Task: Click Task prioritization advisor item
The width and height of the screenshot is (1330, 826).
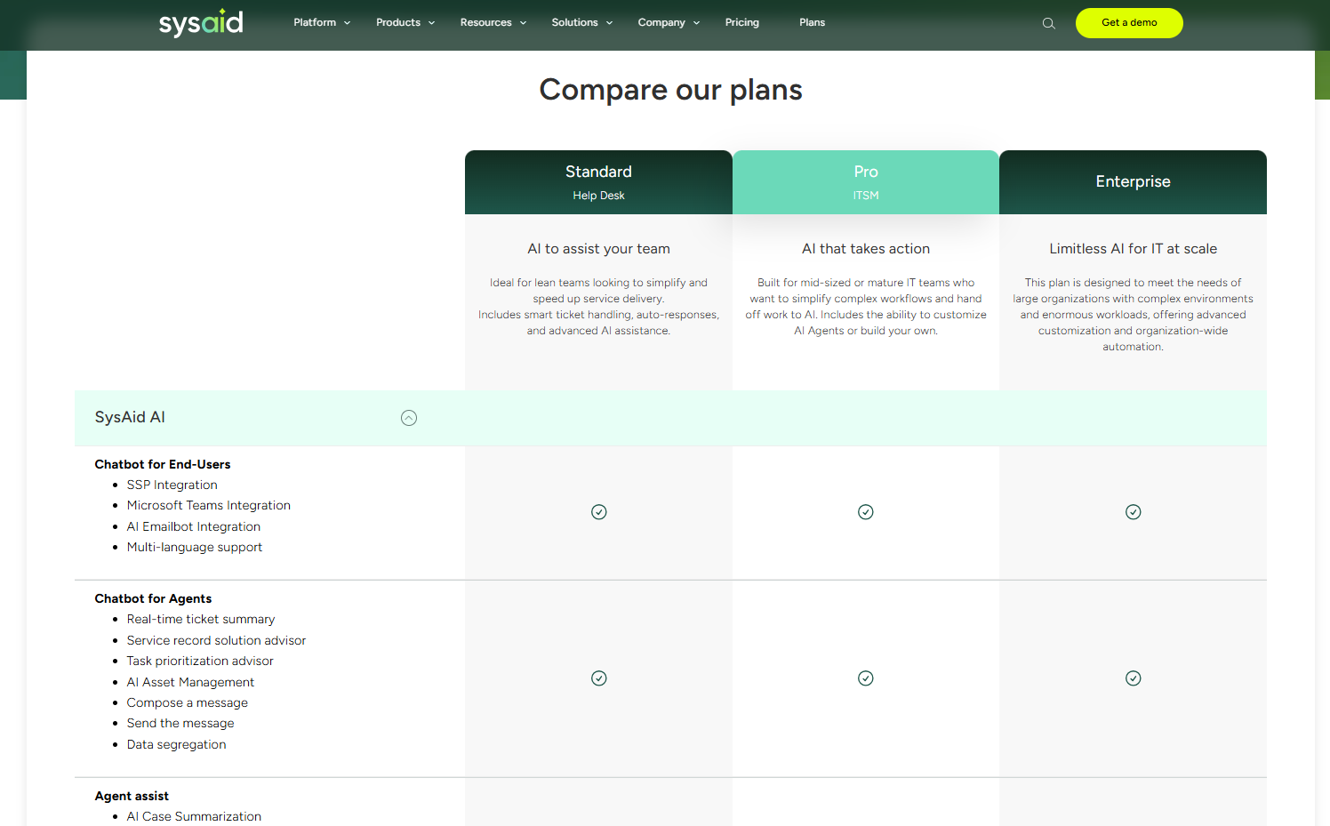Action: tap(200, 661)
